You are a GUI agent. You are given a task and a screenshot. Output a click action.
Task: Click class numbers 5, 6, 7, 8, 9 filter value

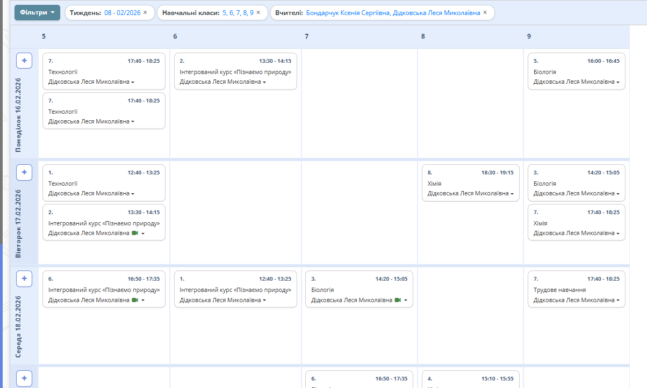[238, 12]
